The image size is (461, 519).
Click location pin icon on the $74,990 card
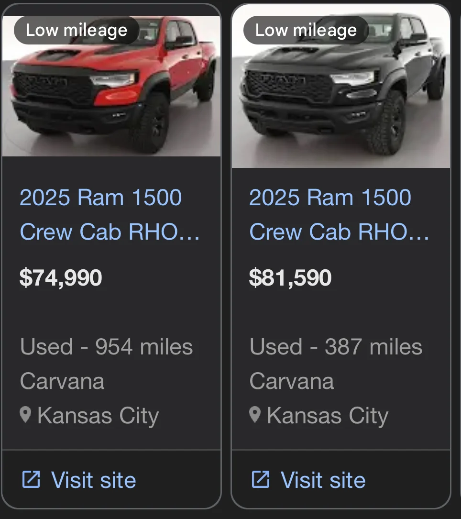pyautogui.click(x=25, y=415)
